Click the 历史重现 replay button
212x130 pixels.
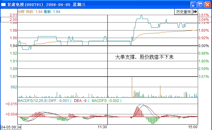tap(183, 12)
